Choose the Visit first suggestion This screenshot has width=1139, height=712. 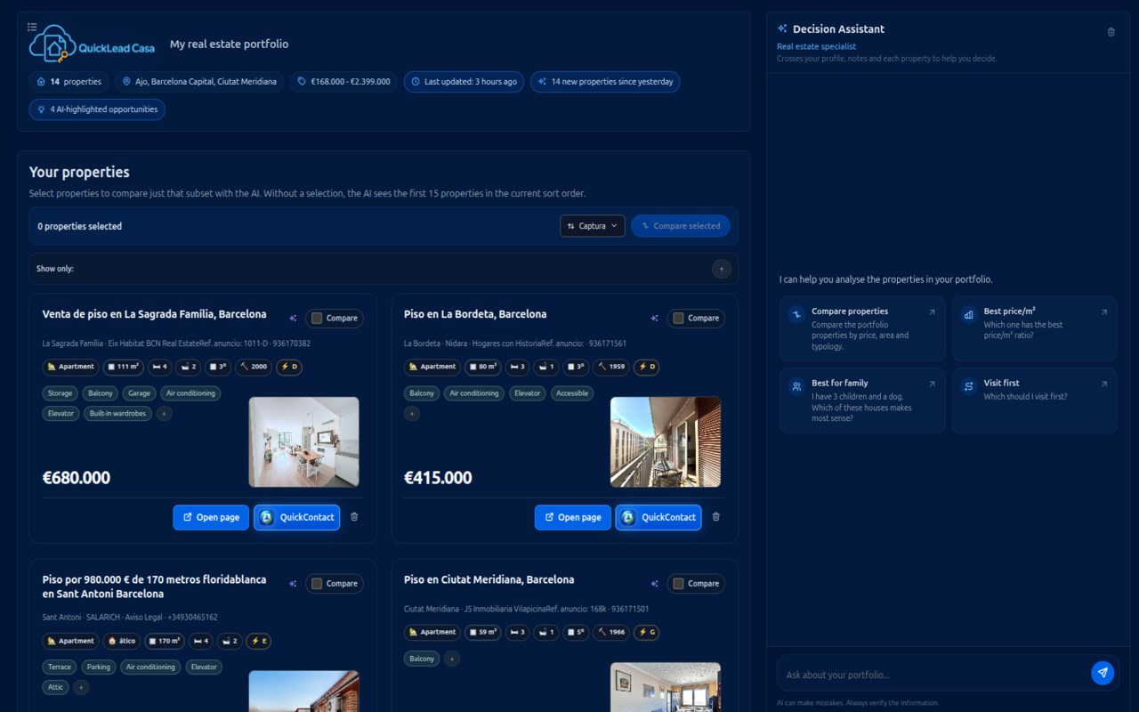click(1034, 400)
